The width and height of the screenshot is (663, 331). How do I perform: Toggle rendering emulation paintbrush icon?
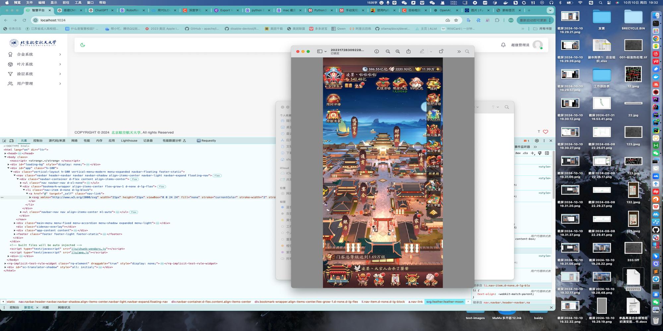(540, 153)
